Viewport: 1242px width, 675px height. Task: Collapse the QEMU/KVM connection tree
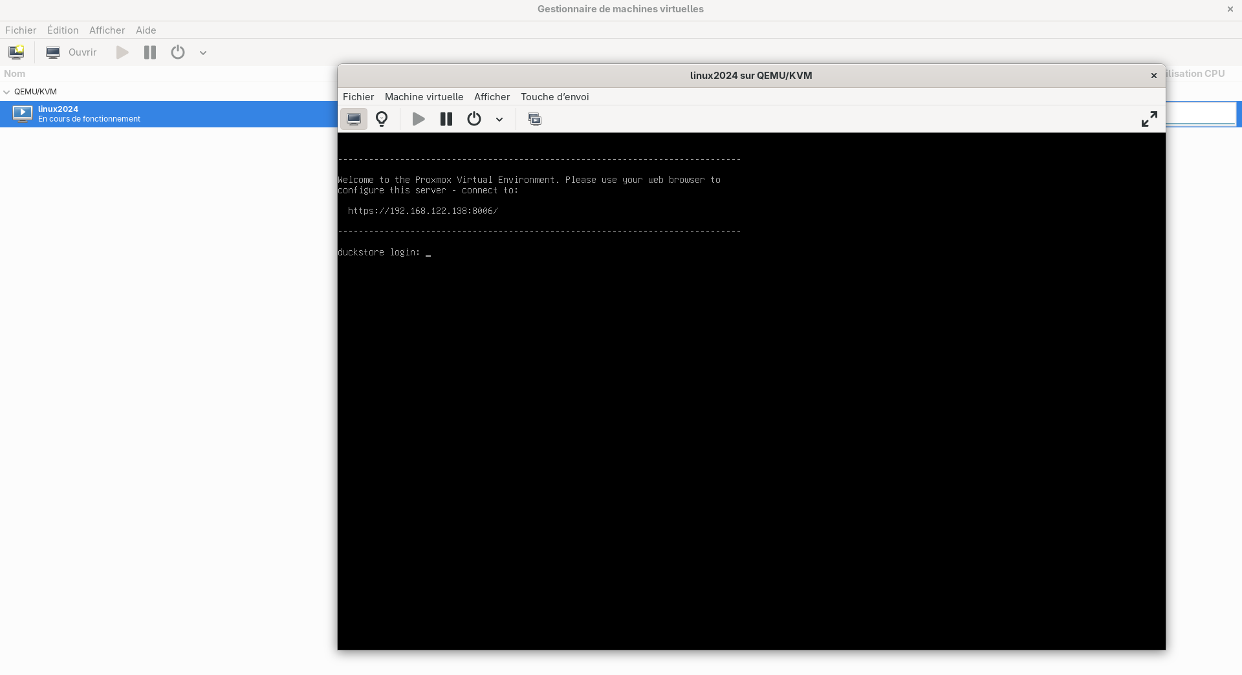tap(6, 92)
